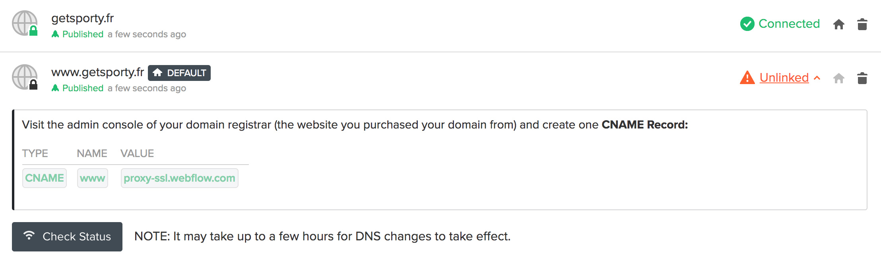The image size is (881, 257).
Task: Click the home icon for www.getsporty.fr row
Action: (x=839, y=79)
